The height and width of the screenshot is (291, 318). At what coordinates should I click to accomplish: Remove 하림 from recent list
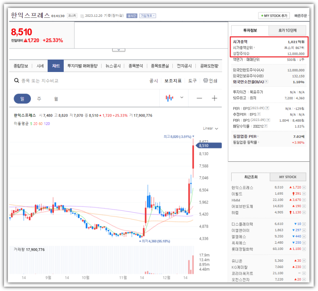[304, 212]
